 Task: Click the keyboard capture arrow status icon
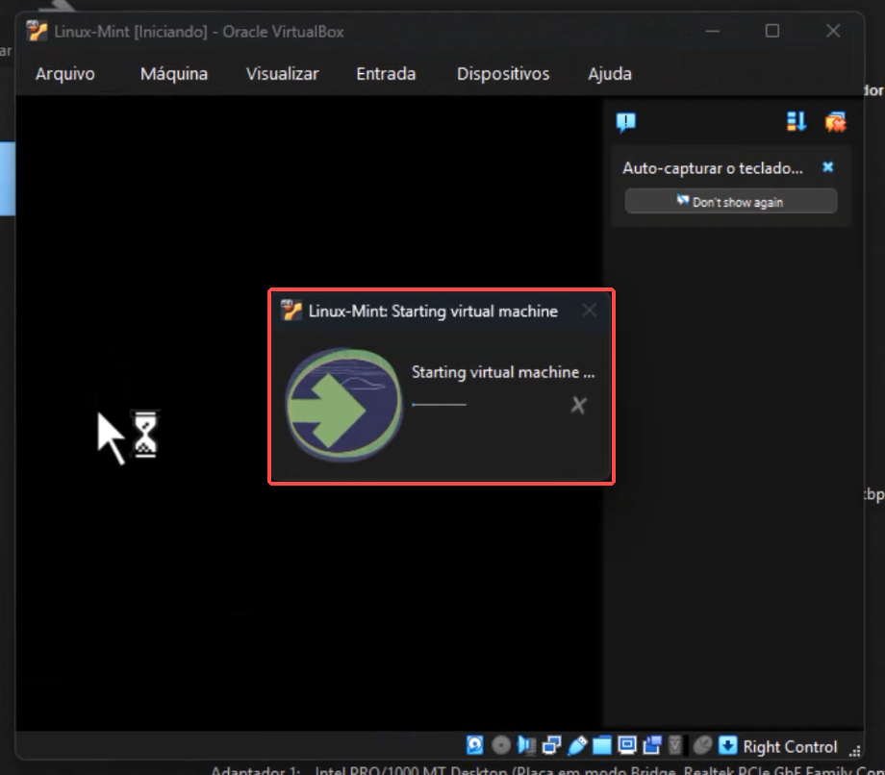tap(727, 745)
